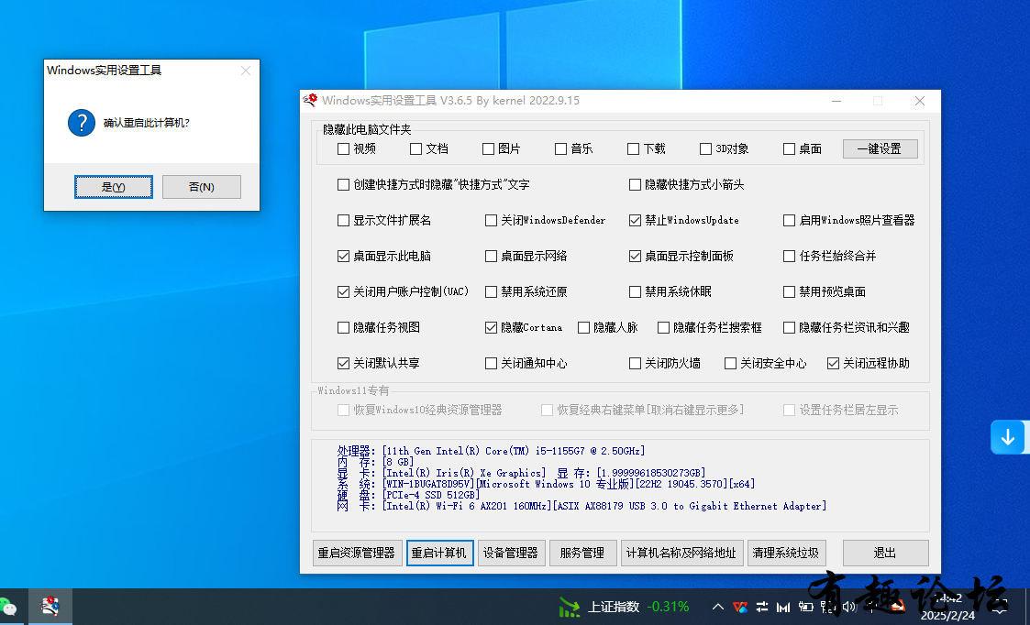Tick 隐藏人脉 checkbox
The image size is (1030, 625).
tap(583, 327)
